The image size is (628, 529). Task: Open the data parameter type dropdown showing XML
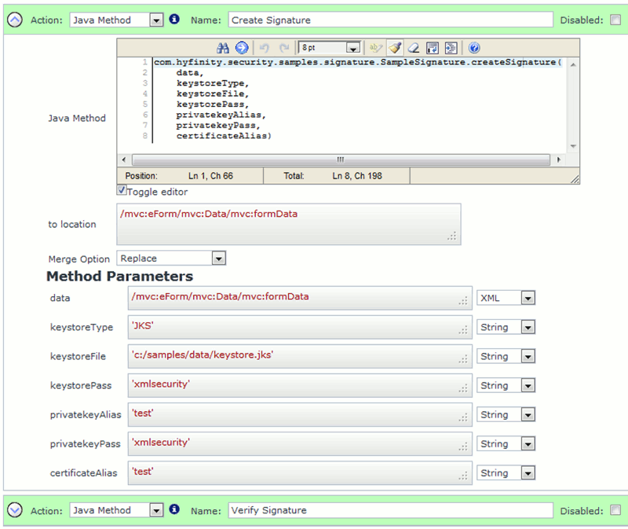click(x=528, y=298)
